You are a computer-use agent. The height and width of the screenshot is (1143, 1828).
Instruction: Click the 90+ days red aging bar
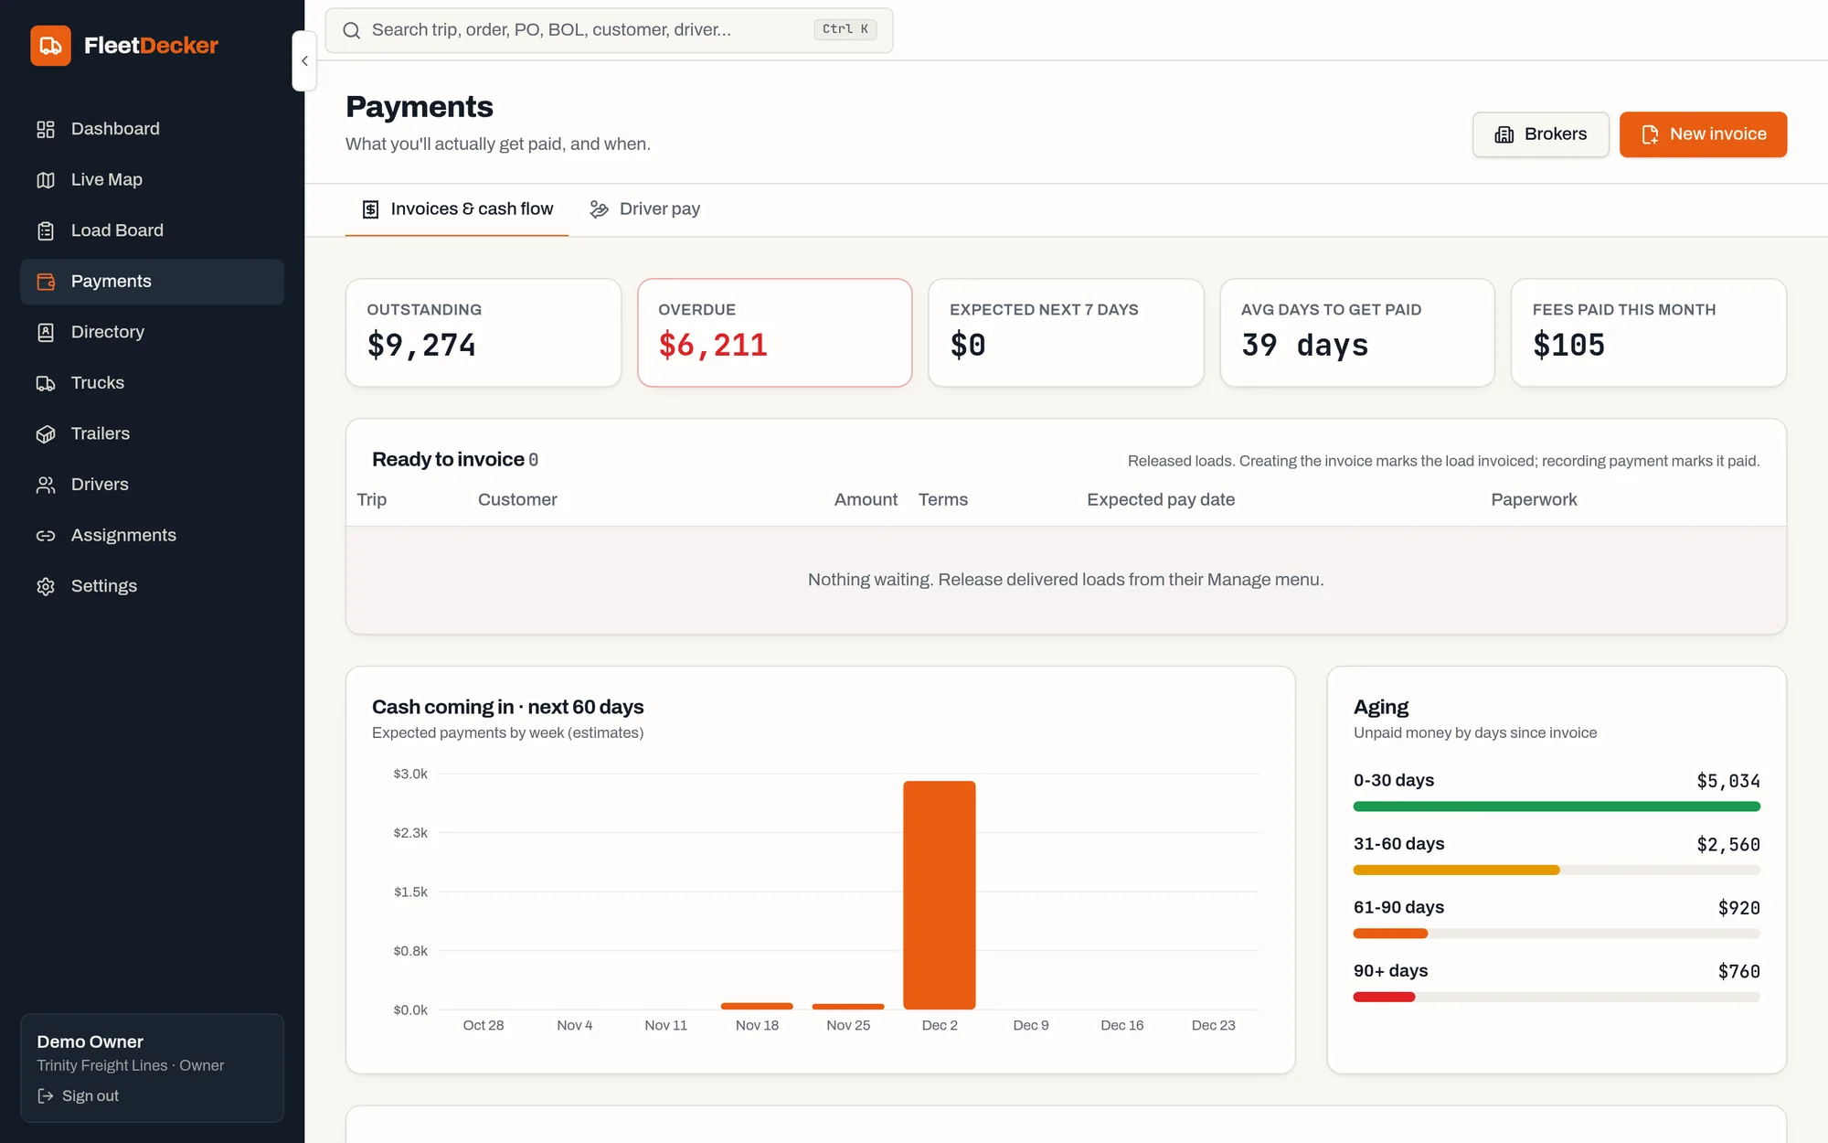(x=1384, y=997)
